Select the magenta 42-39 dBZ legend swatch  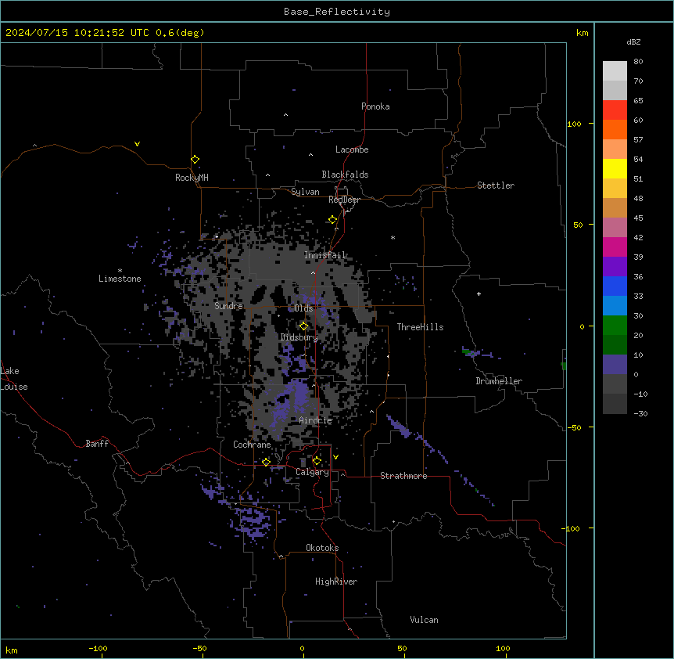(x=615, y=247)
